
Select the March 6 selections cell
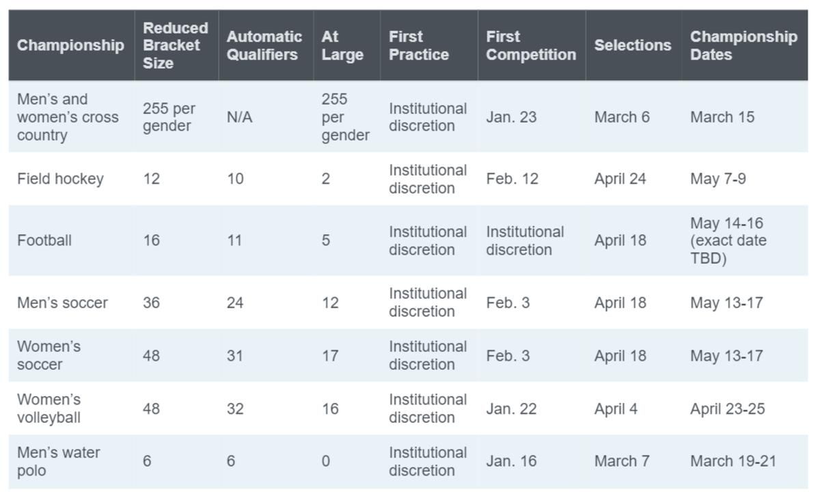(x=622, y=117)
